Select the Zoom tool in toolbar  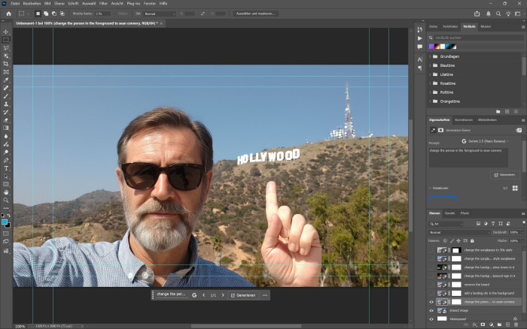tap(6, 201)
